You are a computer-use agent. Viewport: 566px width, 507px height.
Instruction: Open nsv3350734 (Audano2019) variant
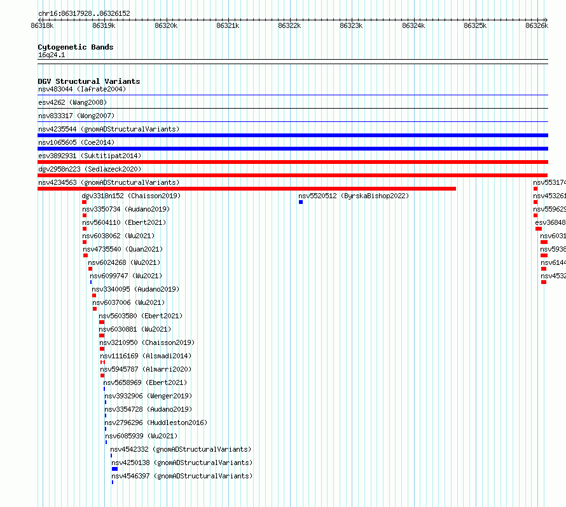coord(126,209)
